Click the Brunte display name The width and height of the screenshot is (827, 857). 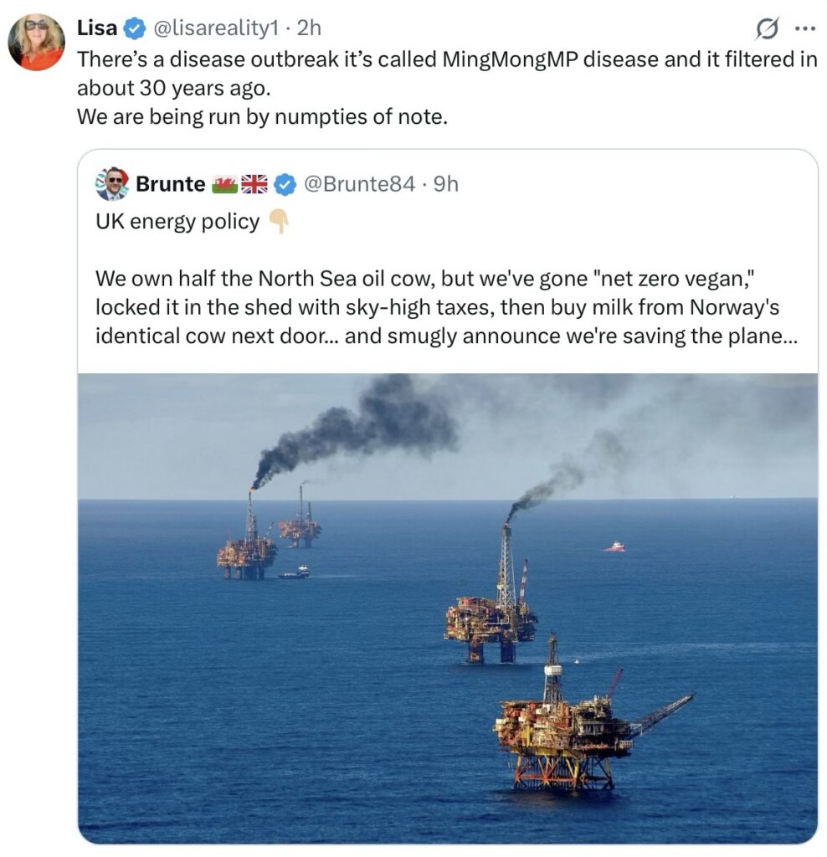point(170,184)
